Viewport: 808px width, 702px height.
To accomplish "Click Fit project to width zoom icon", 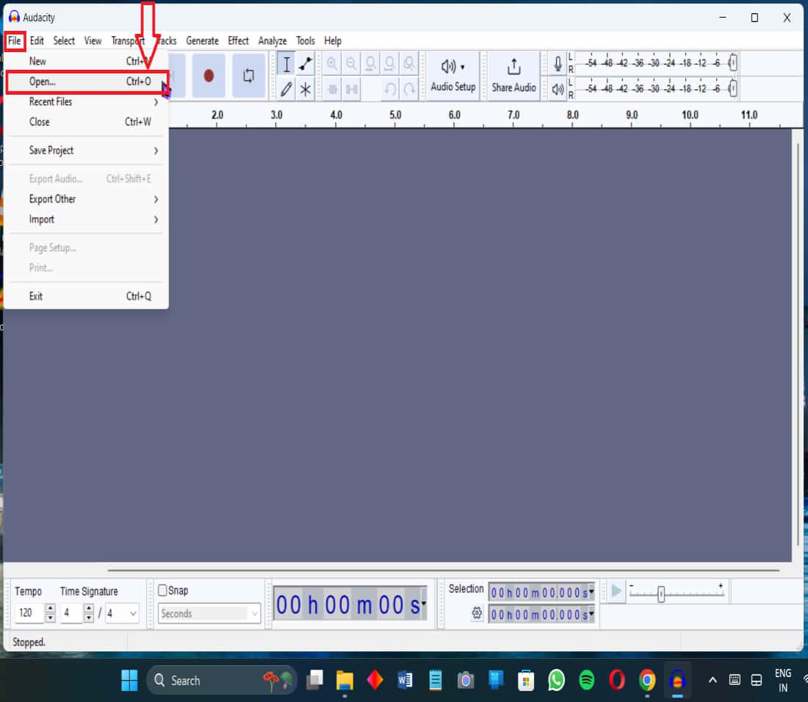I will click(389, 64).
